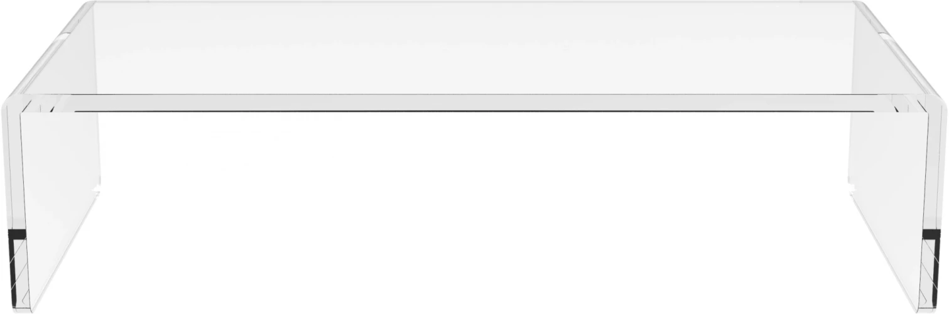The width and height of the screenshot is (949, 314).
Task: Click the front edge strip of the shelf
Action: pos(474,103)
